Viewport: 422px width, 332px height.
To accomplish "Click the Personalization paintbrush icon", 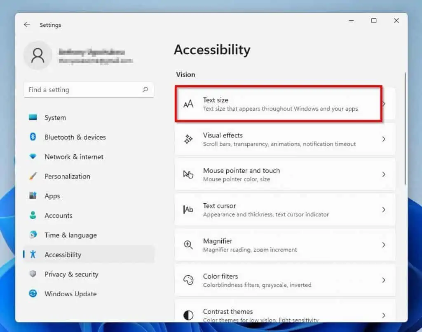I will (x=33, y=176).
